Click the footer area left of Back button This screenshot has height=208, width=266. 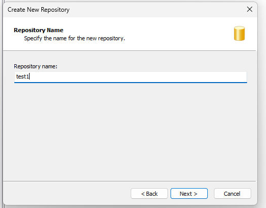pyautogui.click(x=66, y=193)
